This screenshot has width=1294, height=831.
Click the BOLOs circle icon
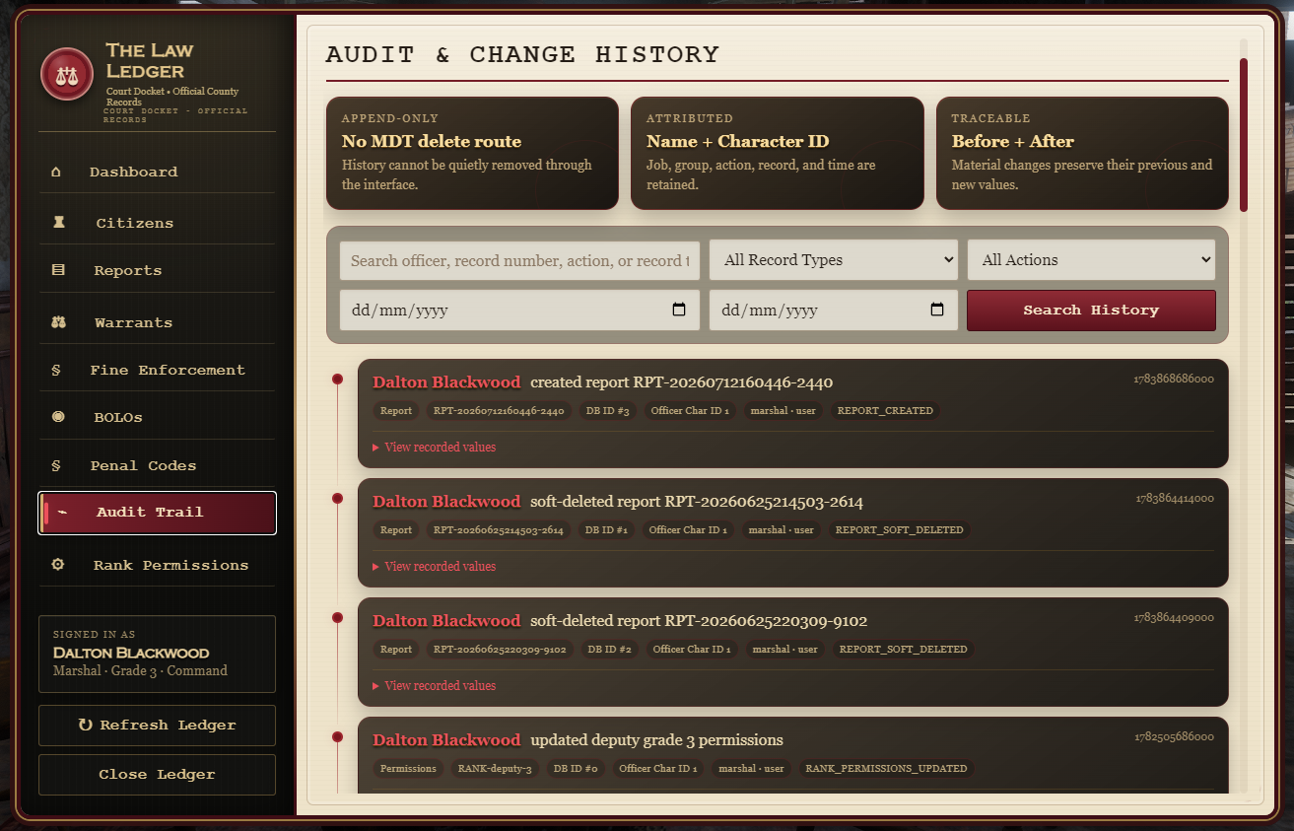coord(58,417)
